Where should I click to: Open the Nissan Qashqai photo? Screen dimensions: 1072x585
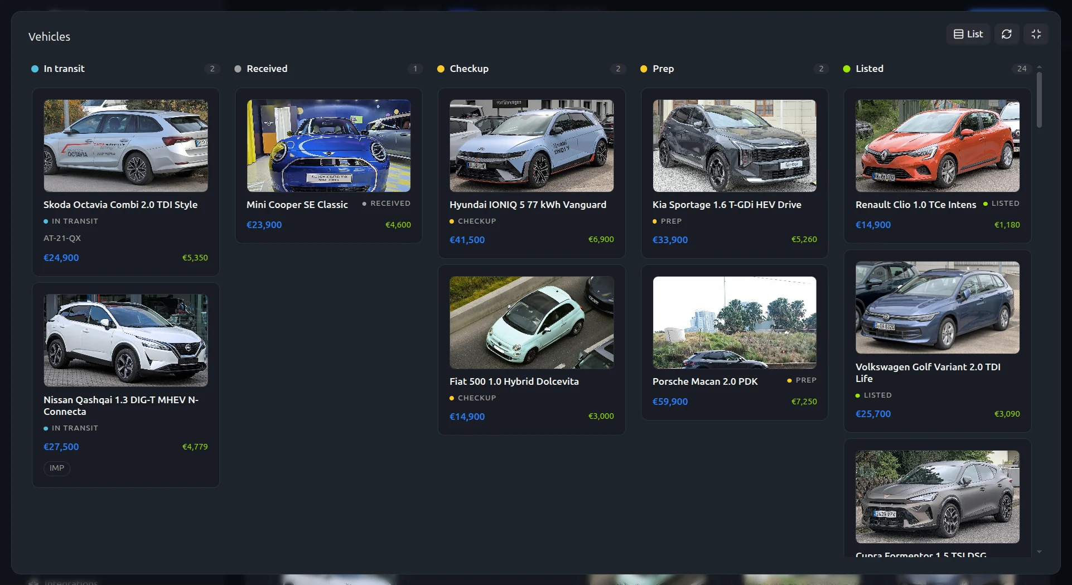126,340
